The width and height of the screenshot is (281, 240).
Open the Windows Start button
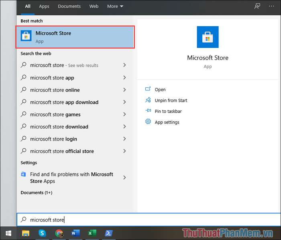(8, 233)
